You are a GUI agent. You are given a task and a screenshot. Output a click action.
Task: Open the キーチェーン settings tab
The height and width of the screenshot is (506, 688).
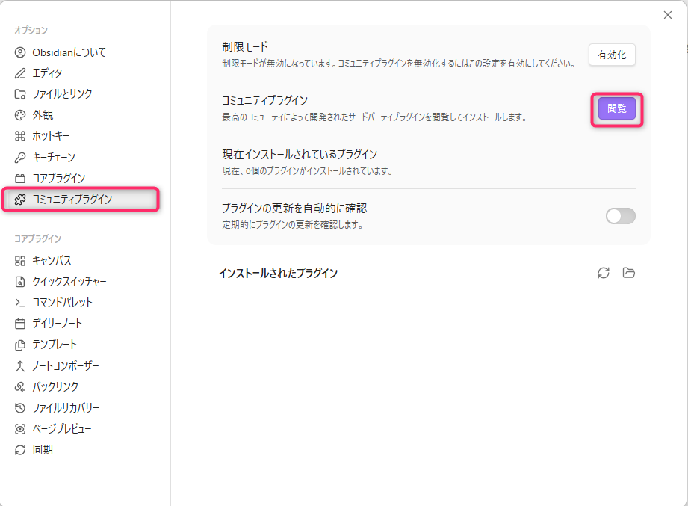click(53, 157)
